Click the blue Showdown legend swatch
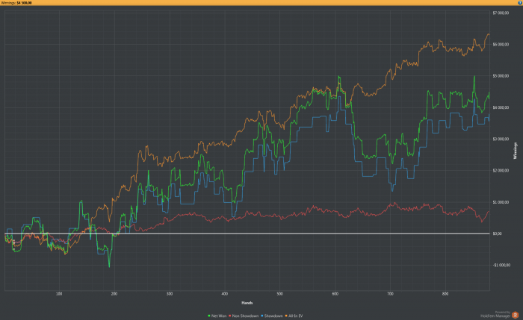This screenshot has height=320, width=523. [262, 316]
